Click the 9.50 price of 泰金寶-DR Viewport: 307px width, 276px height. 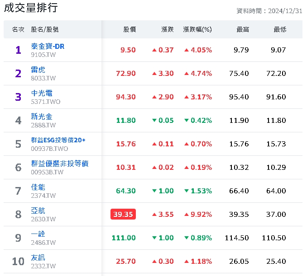pyautogui.click(x=128, y=50)
